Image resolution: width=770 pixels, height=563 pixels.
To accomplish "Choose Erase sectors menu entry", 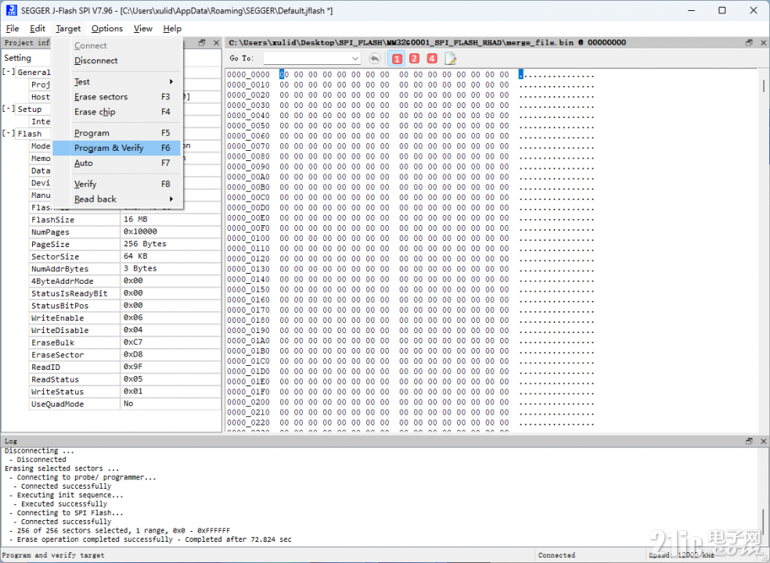I will (117, 97).
